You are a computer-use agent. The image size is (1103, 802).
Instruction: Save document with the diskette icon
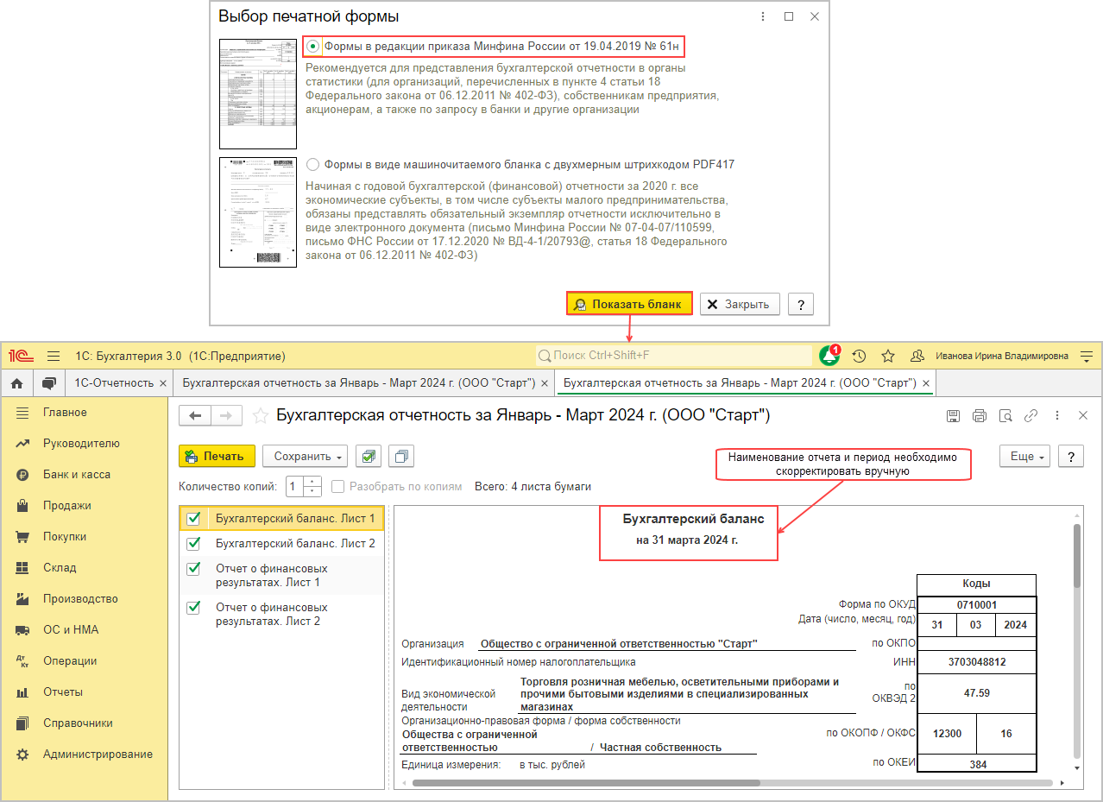[953, 415]
